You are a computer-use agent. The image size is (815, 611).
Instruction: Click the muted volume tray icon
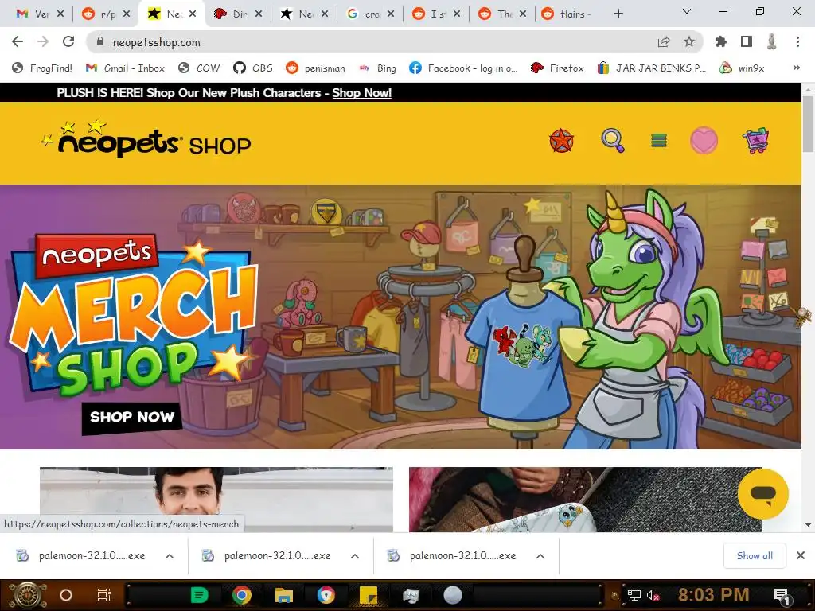click(653, 595)
